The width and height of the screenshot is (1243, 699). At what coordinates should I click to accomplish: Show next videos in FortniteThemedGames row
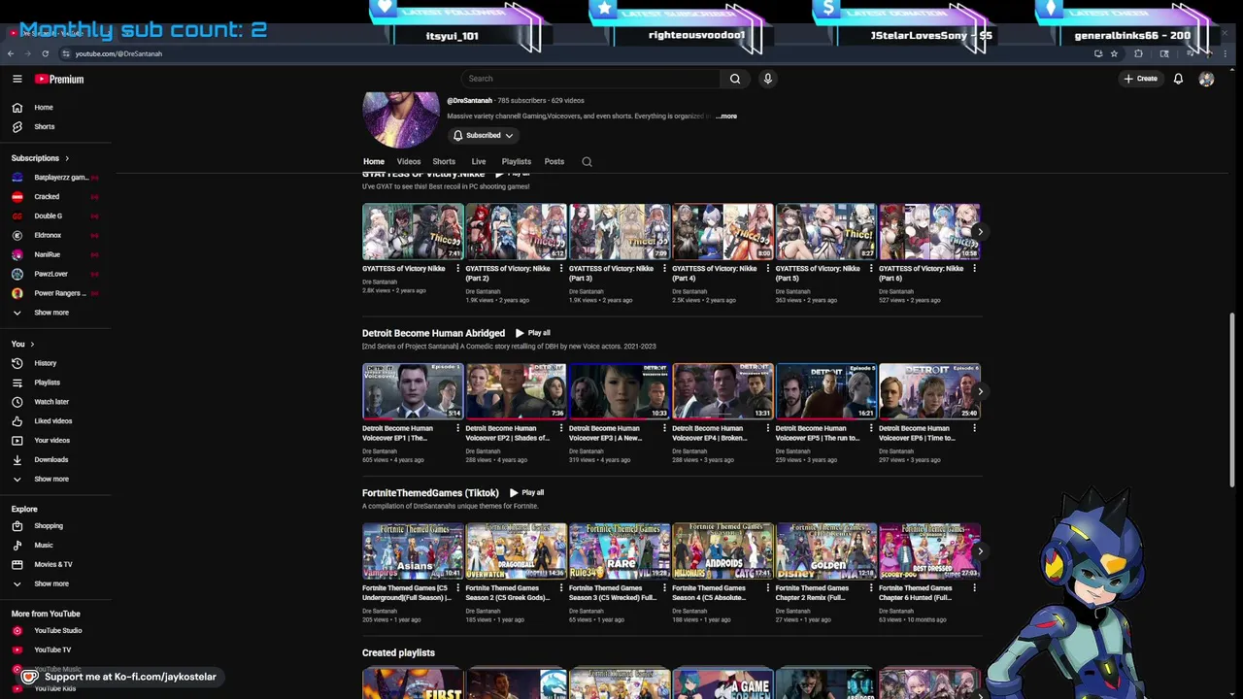pyautogui.click(x=980, y=551)
